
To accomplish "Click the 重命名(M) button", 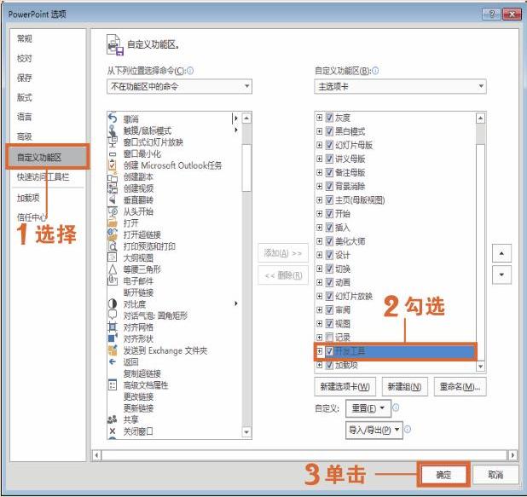I will pos(460,387).
